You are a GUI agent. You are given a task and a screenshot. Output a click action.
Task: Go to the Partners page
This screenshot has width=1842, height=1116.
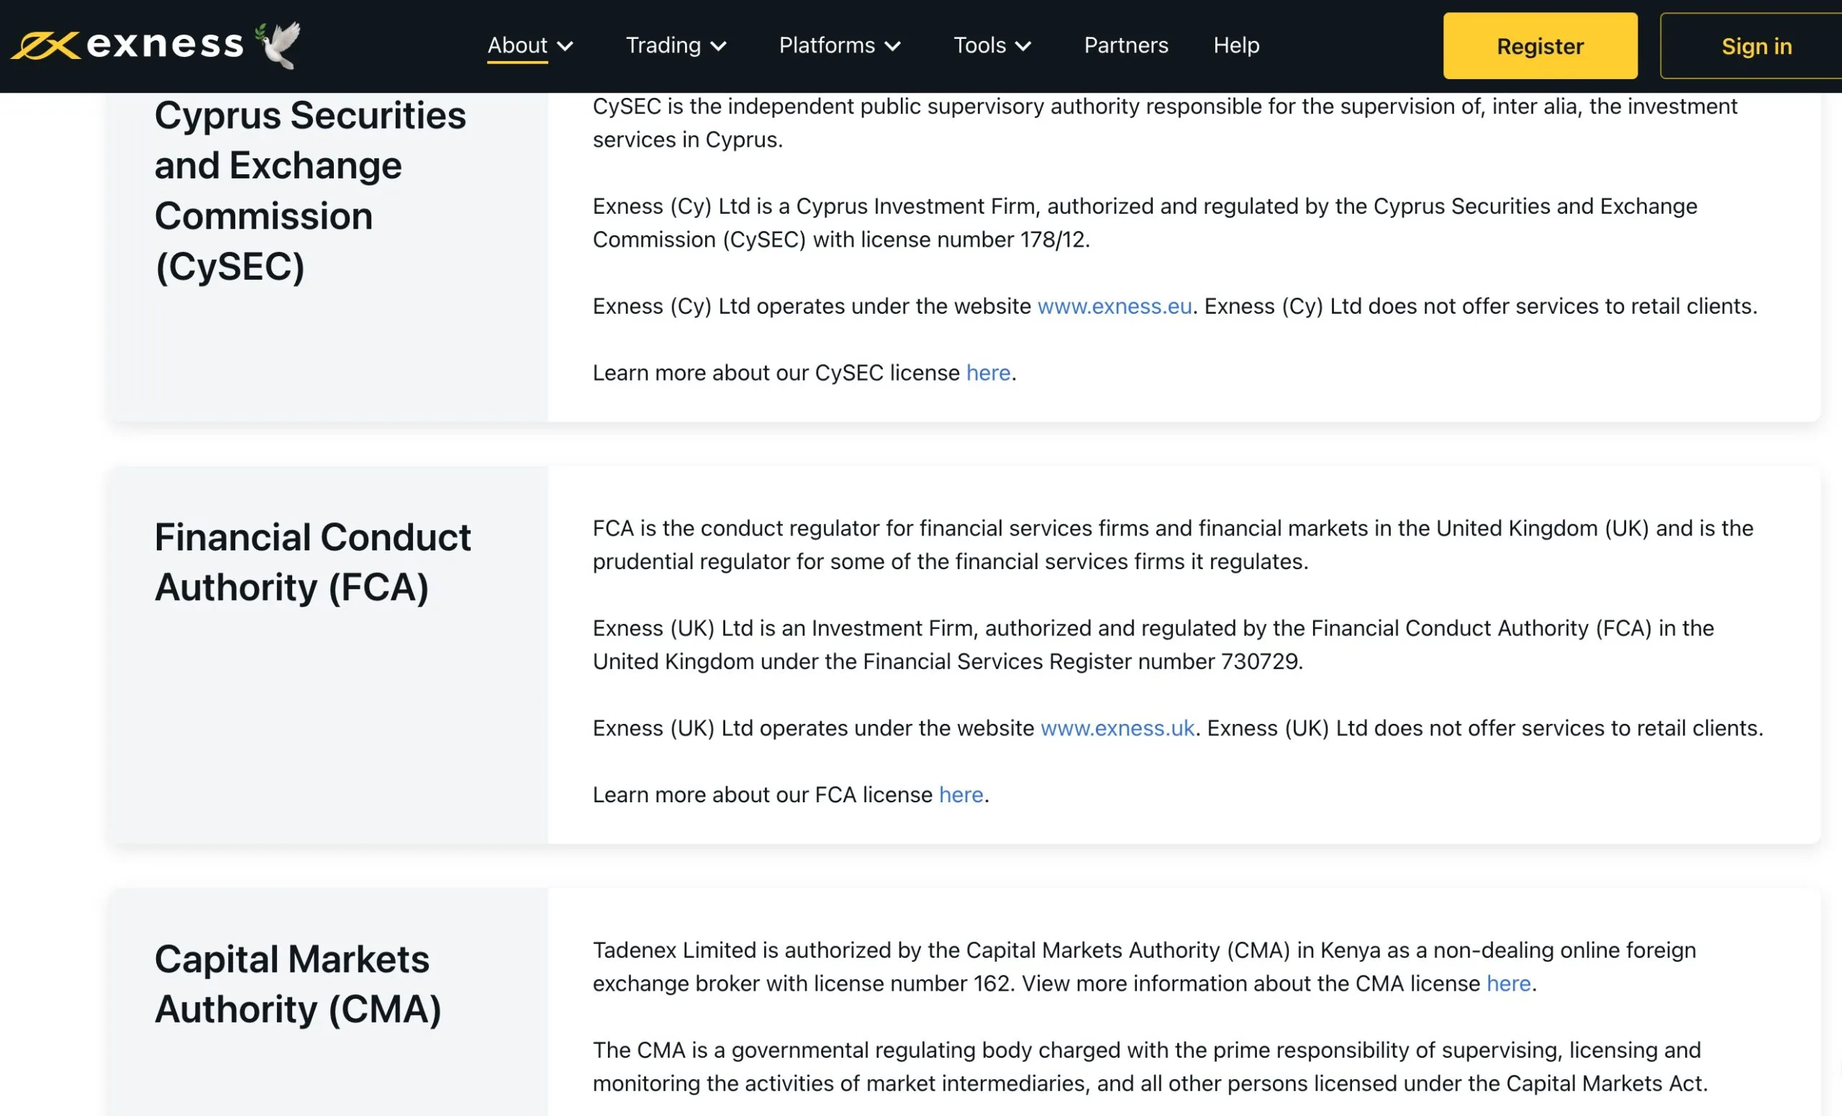click(1126, 45)
